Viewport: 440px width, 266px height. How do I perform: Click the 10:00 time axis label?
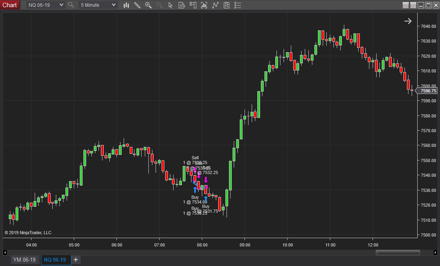pyautogui.click(x=287, y=245)
